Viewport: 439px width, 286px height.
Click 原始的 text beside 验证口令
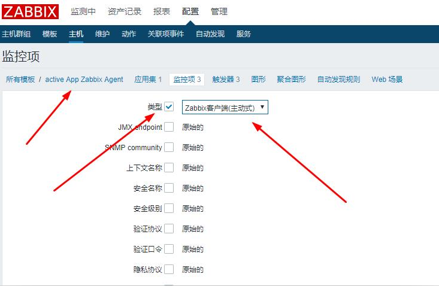pos(192,249)
